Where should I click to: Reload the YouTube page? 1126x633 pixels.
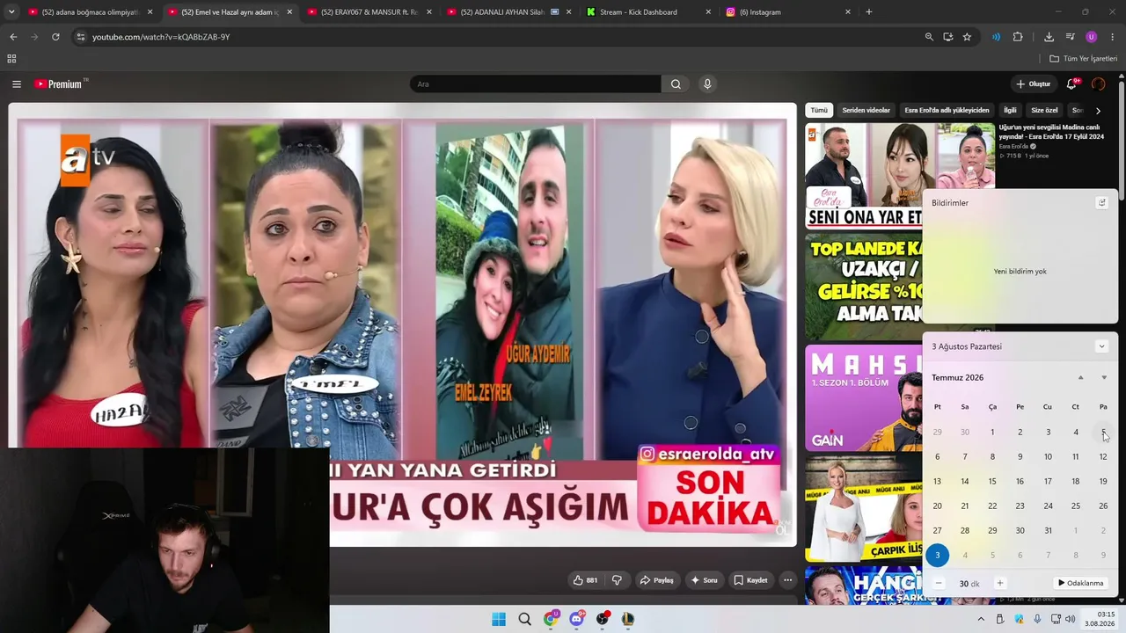coord(55,37)
